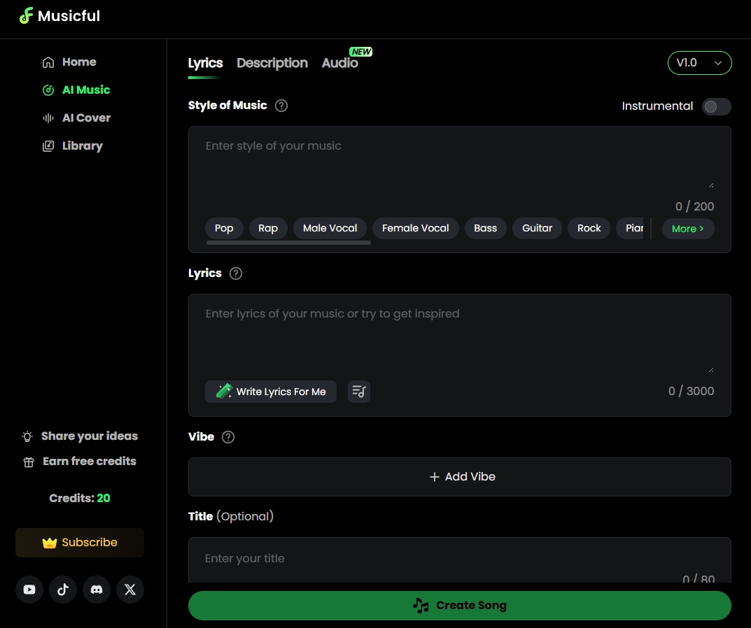
Task: Toggle the Instrumental switch
Action: pos(716,106)
